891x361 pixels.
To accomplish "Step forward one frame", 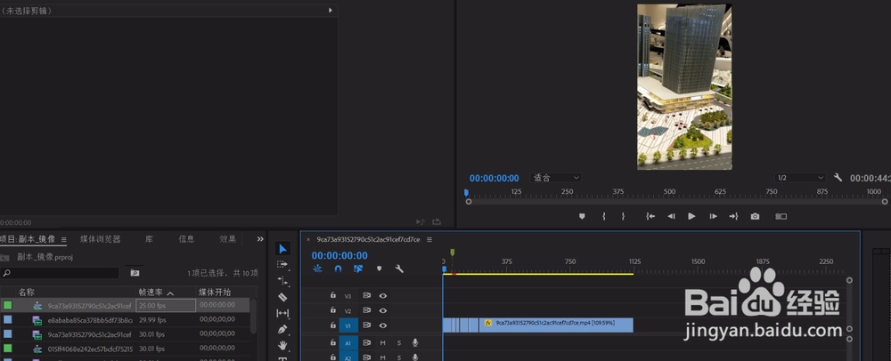I will click(713, 216).
